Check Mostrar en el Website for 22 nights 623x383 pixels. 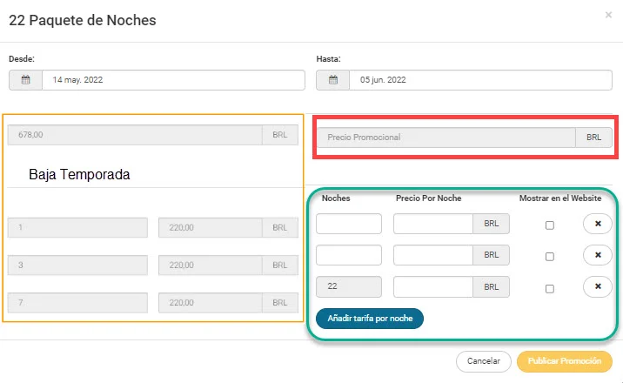click(x=549, y=287)
